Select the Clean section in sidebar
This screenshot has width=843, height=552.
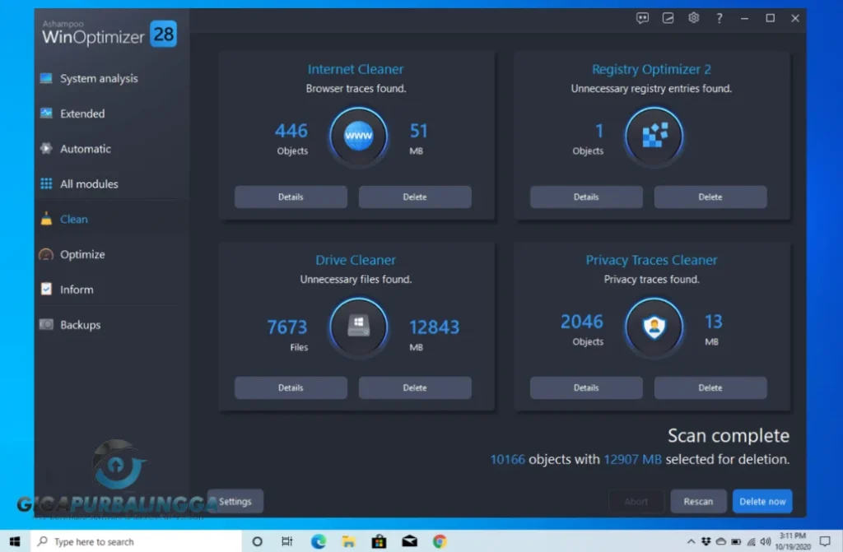[x=73, y=219]
